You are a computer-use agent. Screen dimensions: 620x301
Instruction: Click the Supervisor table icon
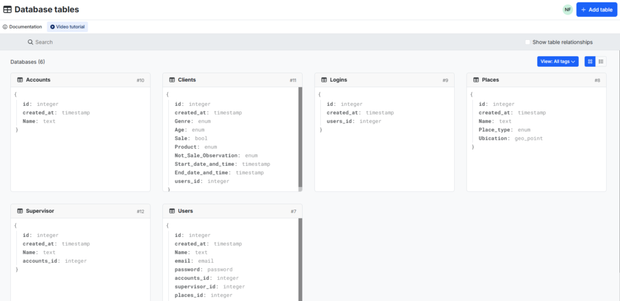20,211
